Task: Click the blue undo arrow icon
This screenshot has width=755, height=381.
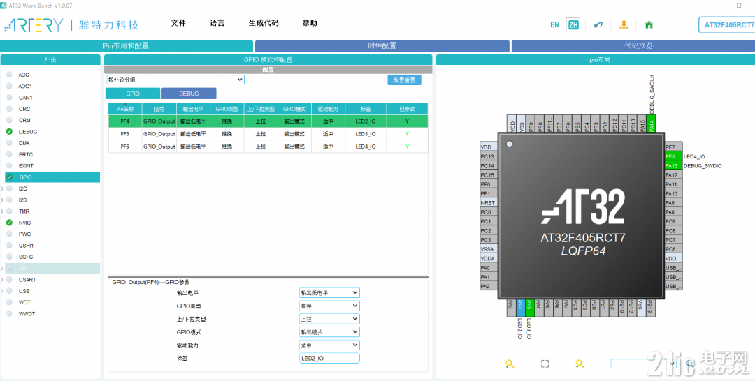Action: coord(598,24)
